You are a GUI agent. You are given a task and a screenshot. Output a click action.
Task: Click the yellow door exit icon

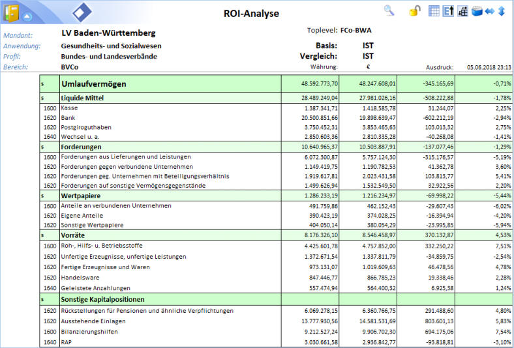click(x=11, y=12)
